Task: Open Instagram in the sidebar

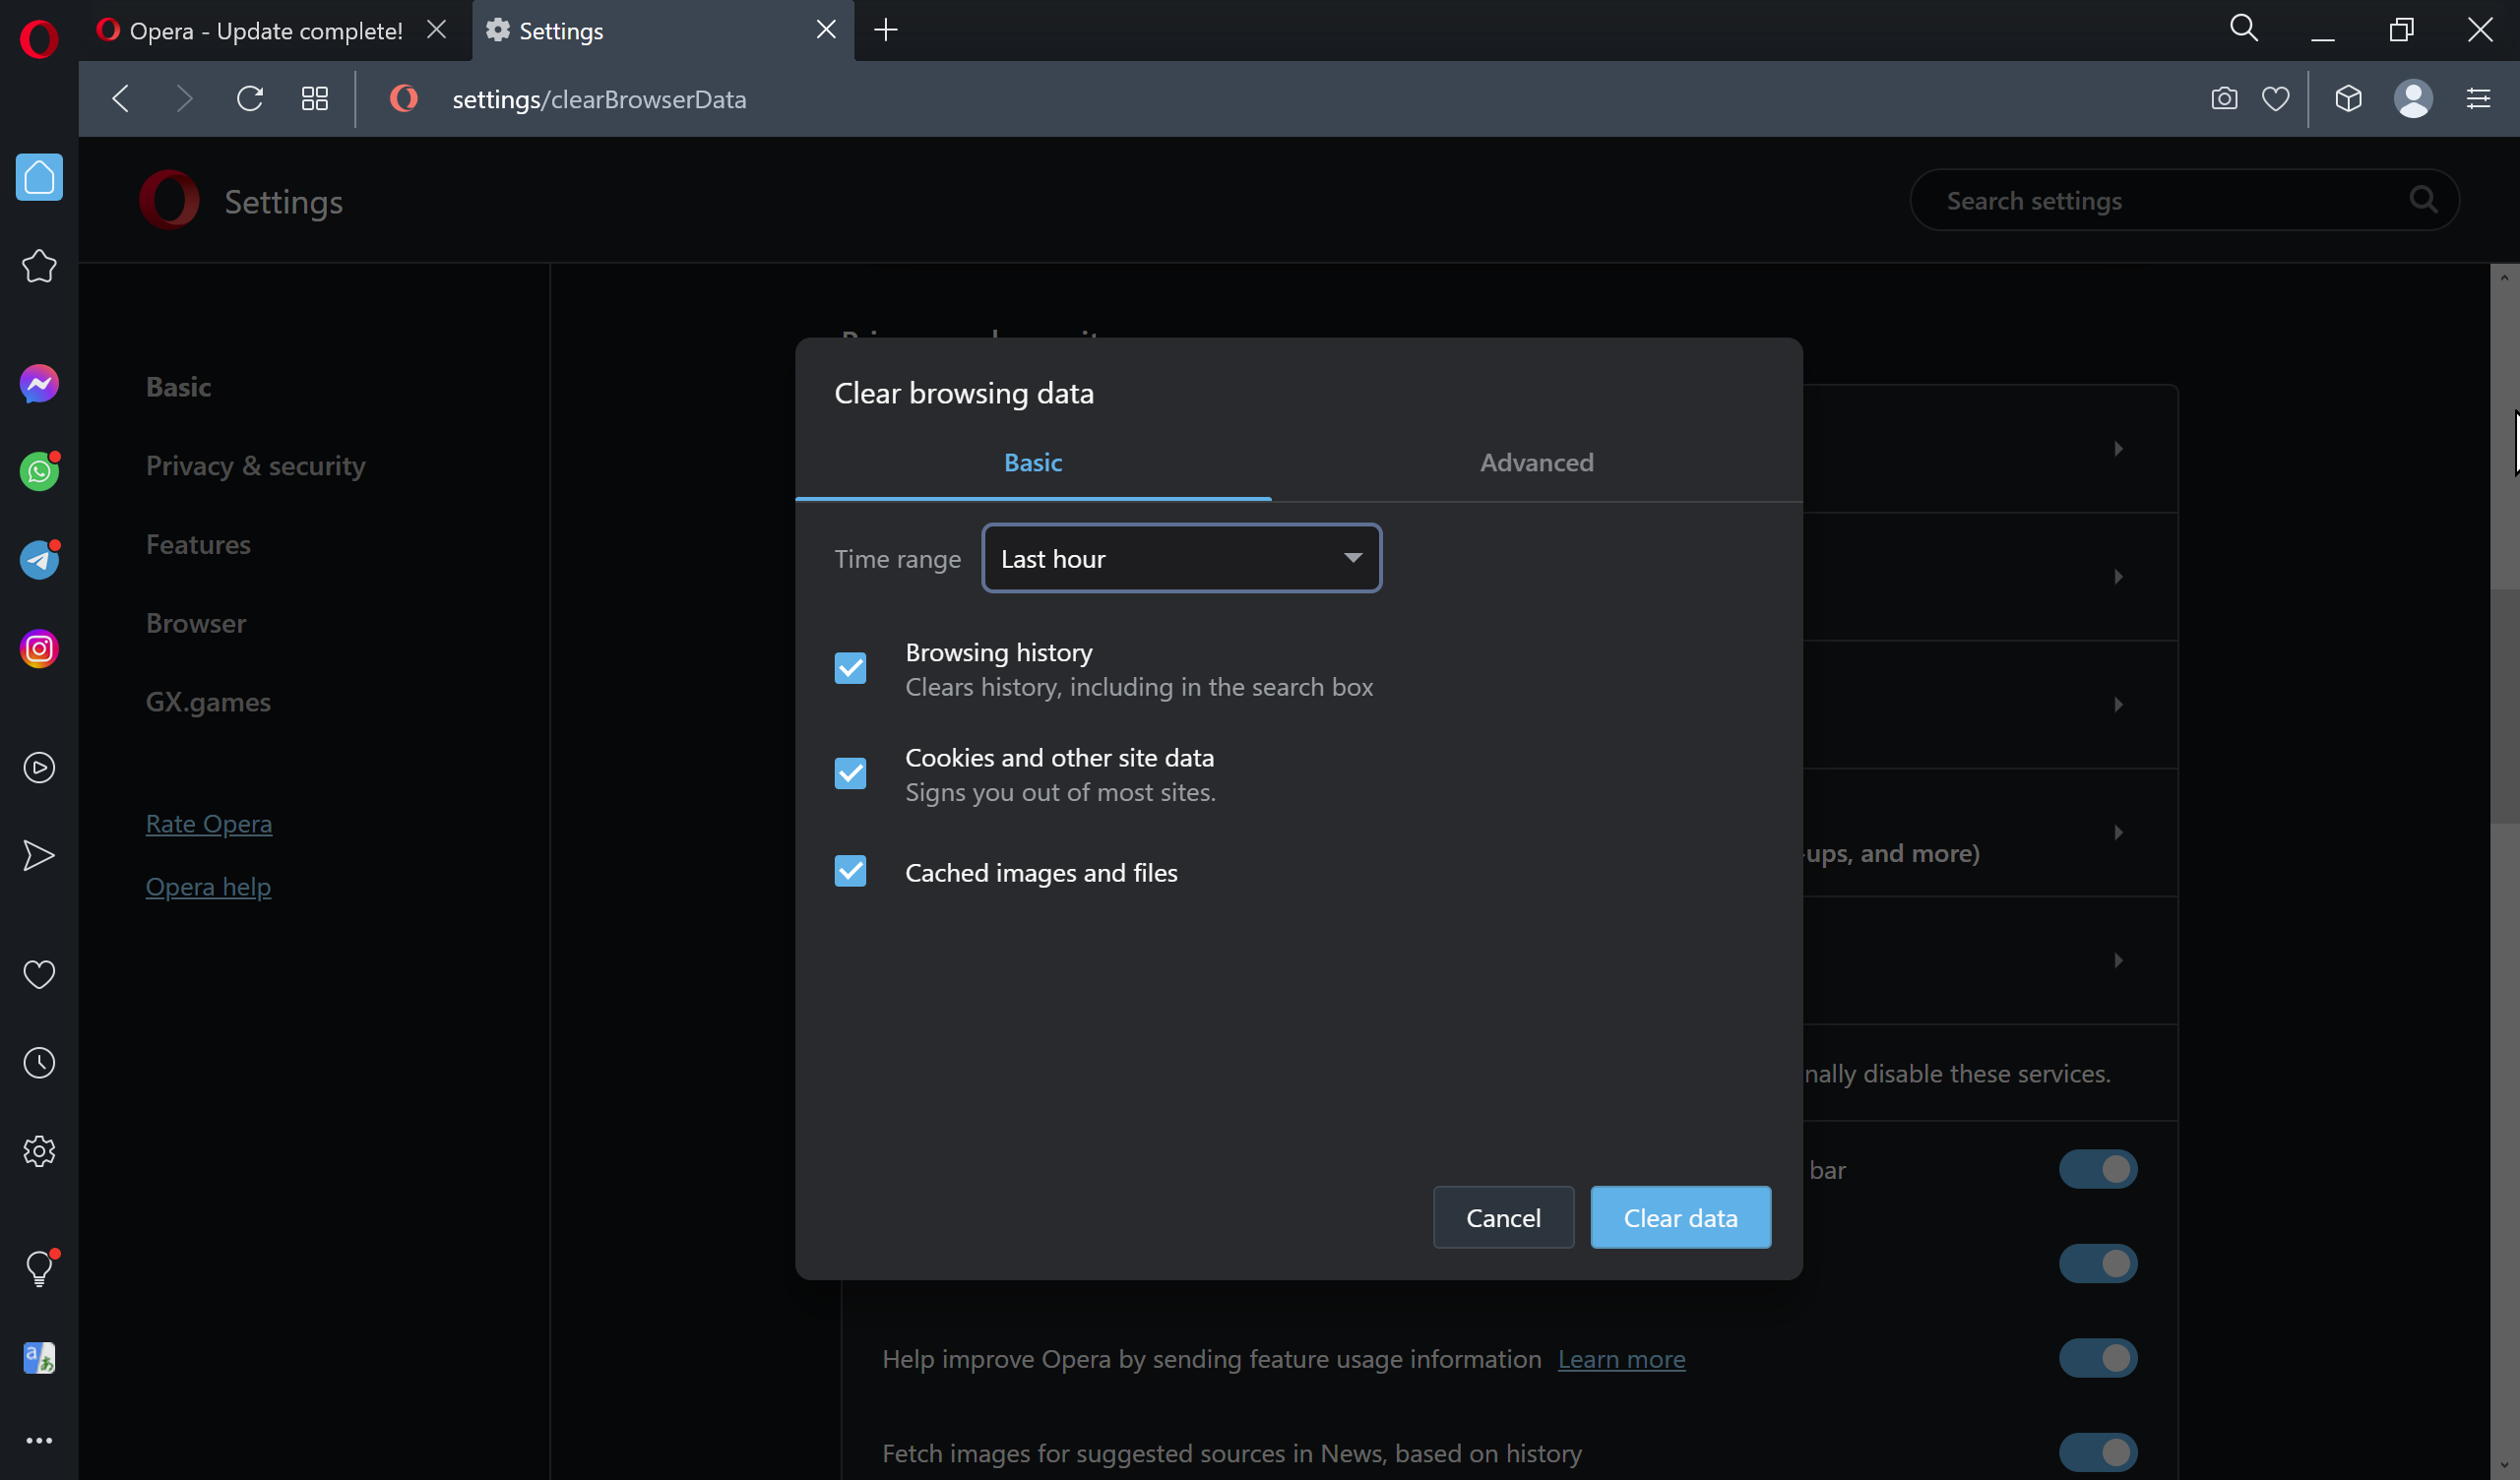Action: (x=39, y=649)
